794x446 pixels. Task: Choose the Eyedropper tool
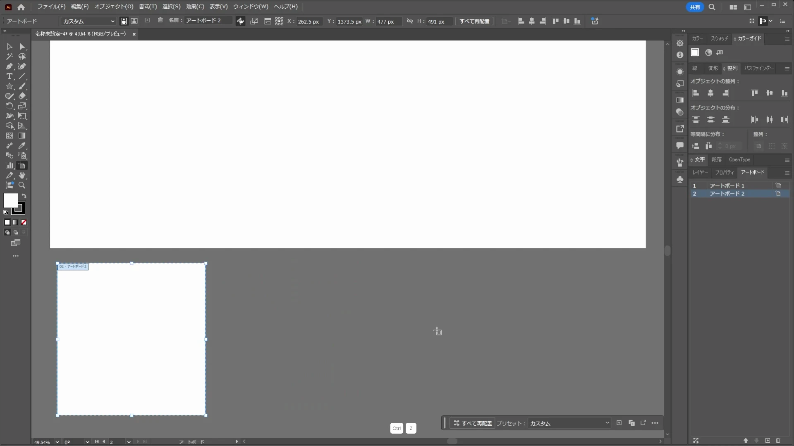pos(22,146)
